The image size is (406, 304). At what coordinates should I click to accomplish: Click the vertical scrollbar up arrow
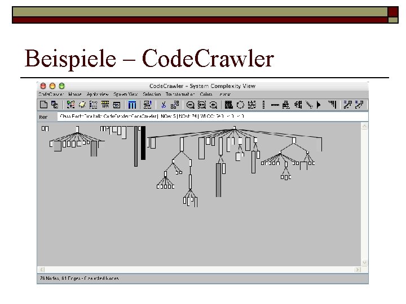point(364,126)
